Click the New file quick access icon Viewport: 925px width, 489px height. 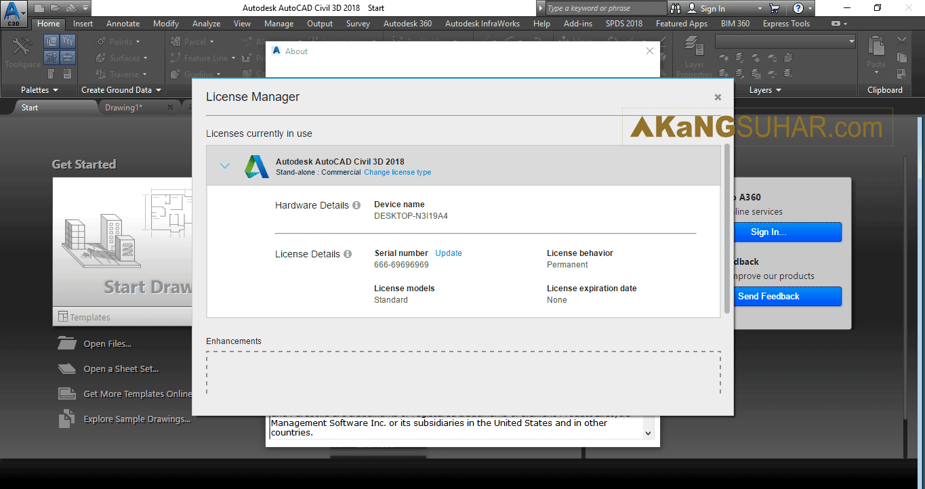(39, 8)
